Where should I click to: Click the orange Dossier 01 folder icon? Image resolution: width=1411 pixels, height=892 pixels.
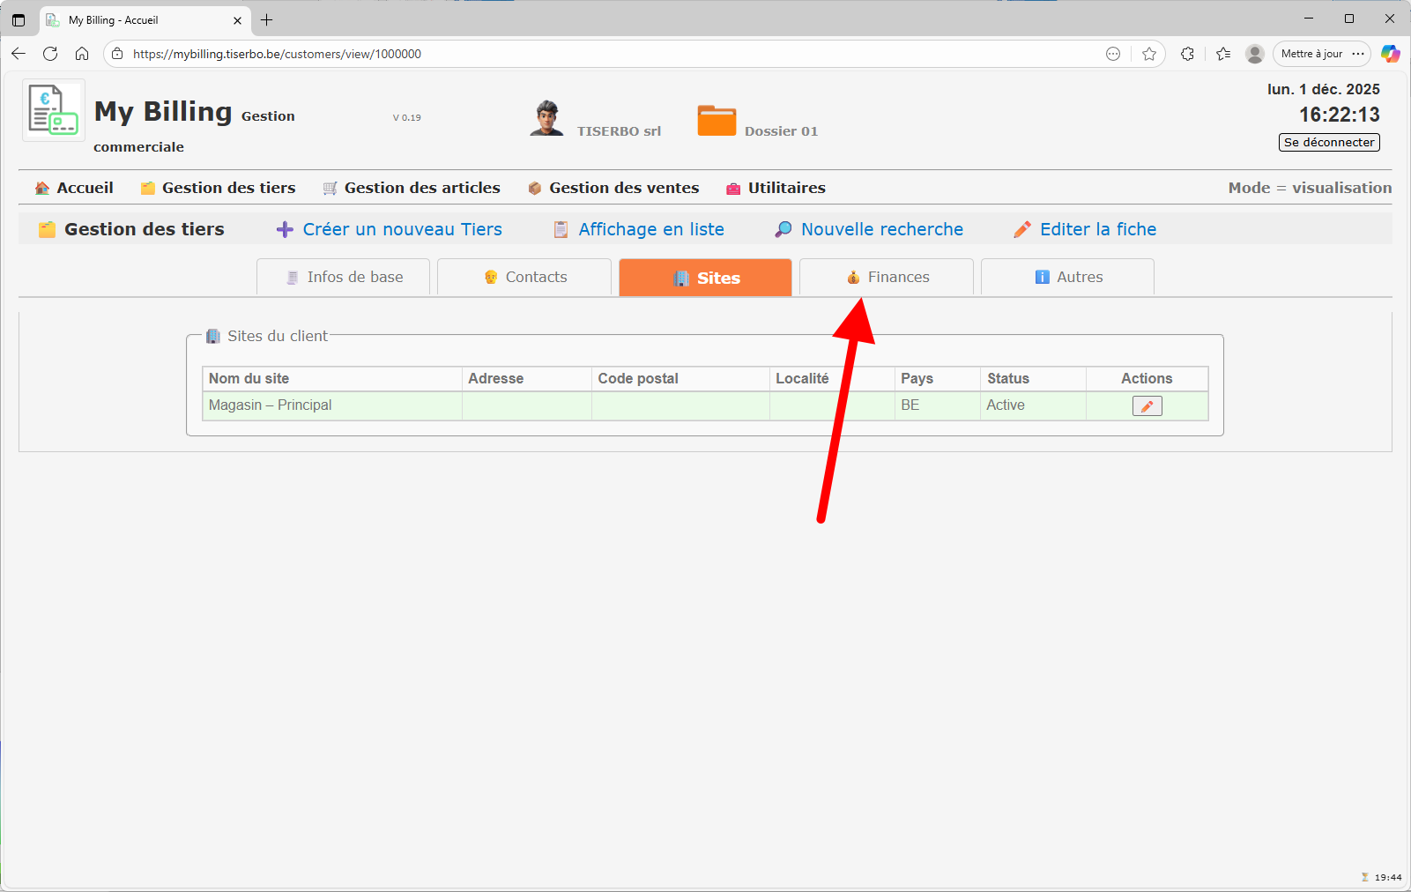click(x=717, y=121)
